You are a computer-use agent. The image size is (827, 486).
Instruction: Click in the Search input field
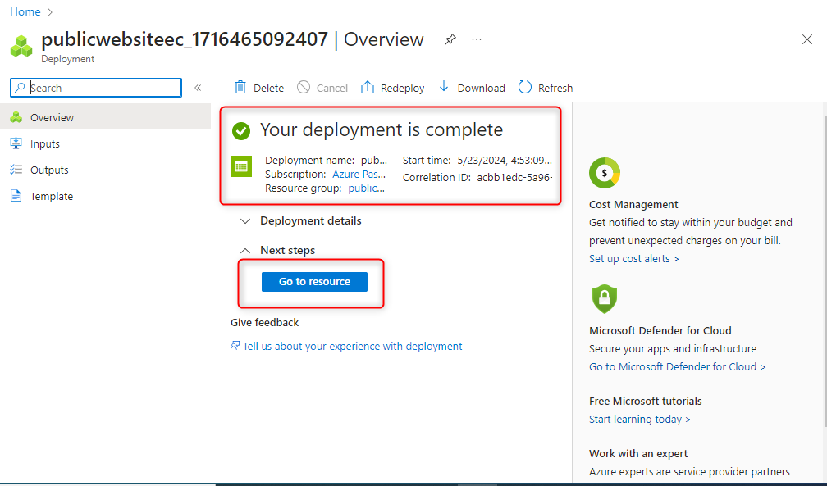[x=104, y=88]
